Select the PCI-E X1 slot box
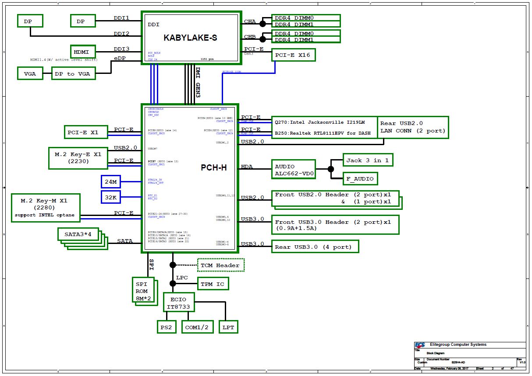 coord(82,132)
